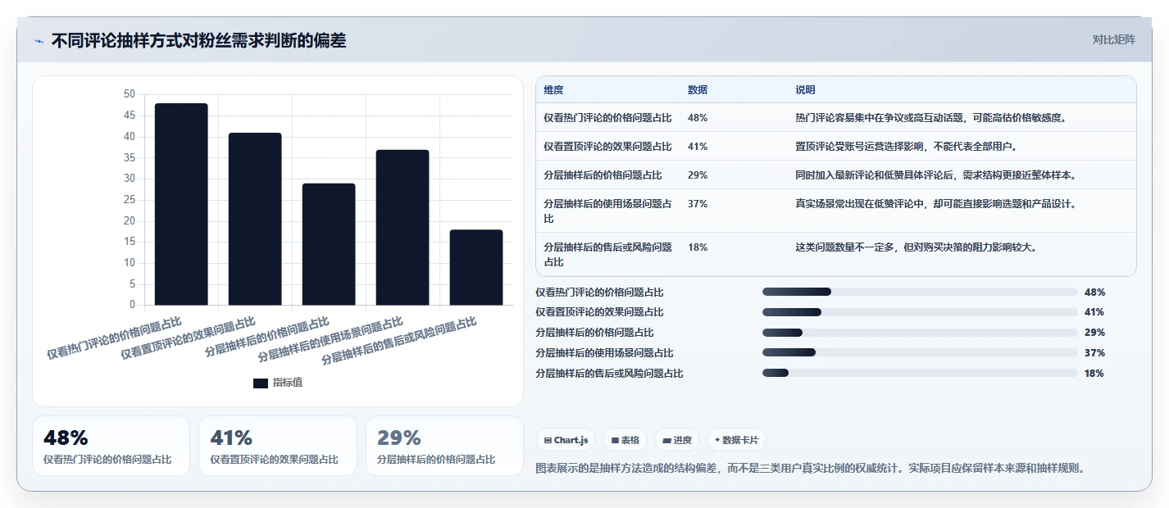Click the 41% stat card
The height and width of the screenshot is (508, 1169).
pos(278,446)
